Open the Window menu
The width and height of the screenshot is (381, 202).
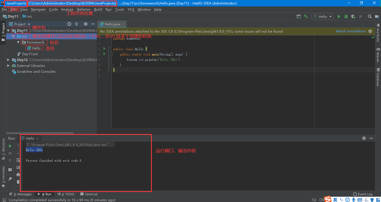point(144,9)
